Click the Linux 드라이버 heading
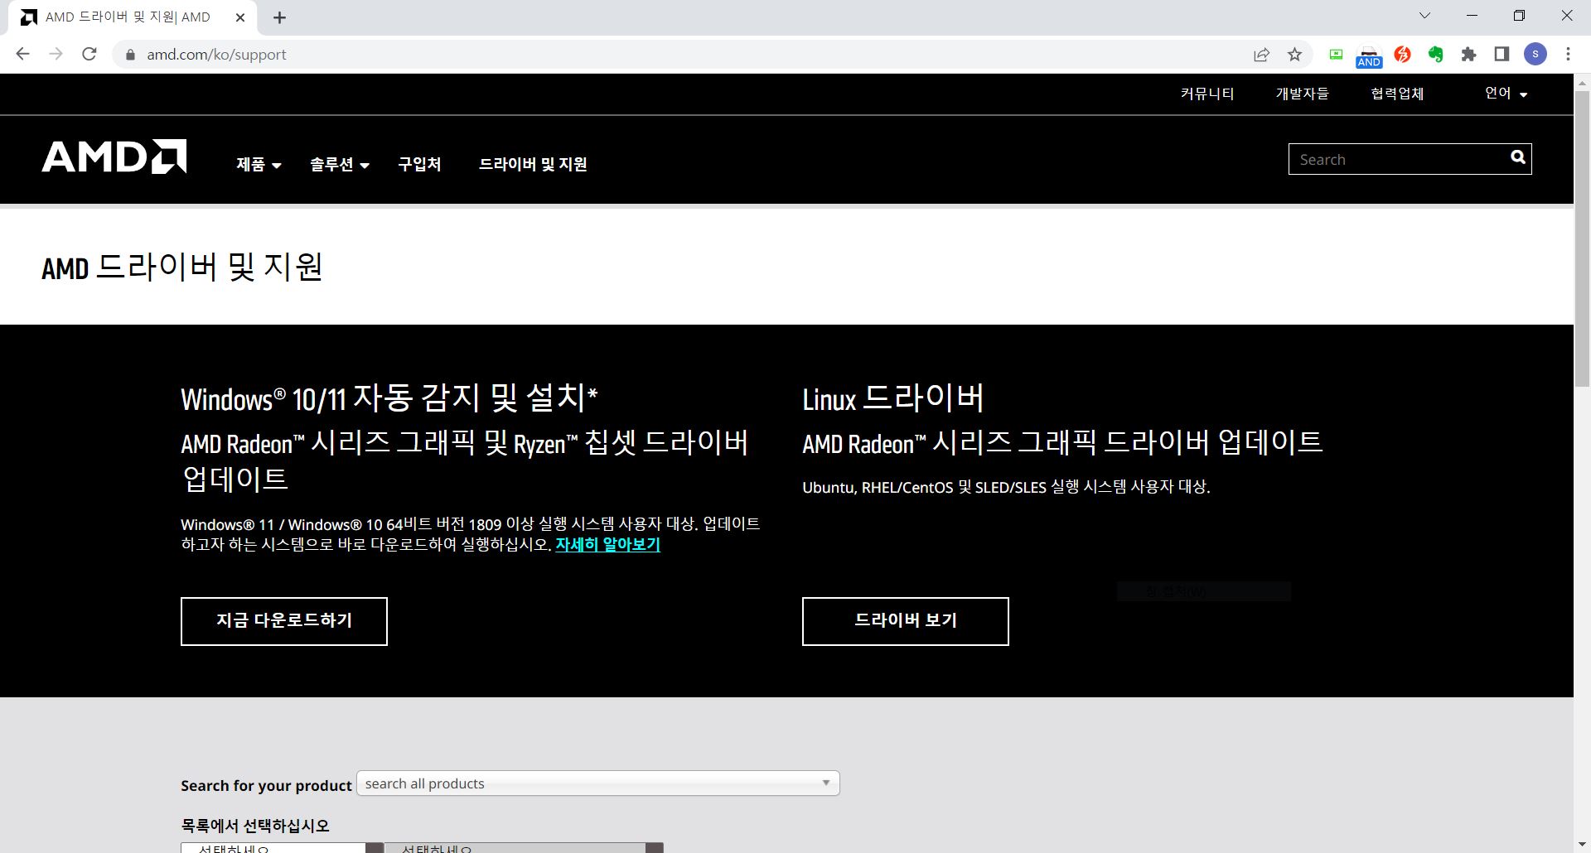 click(x=892, y=398)
